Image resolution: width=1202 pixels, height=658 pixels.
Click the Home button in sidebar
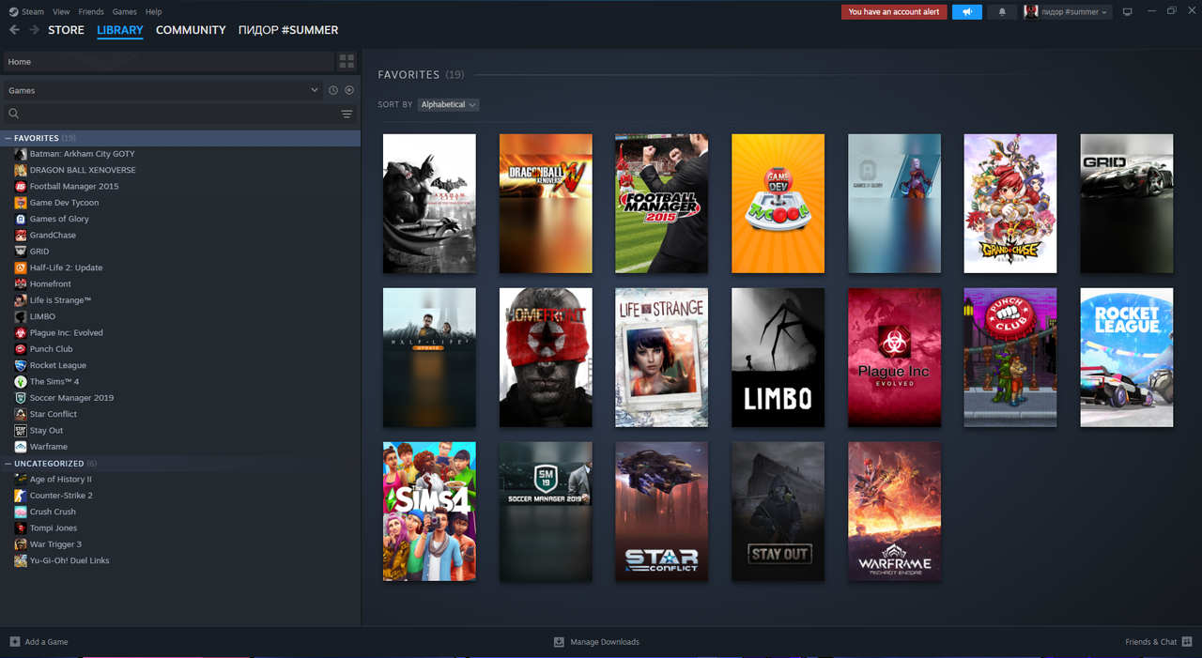(x=168, y=62)
